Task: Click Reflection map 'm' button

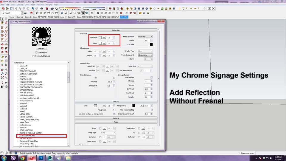Action: (x=104, y=38)
